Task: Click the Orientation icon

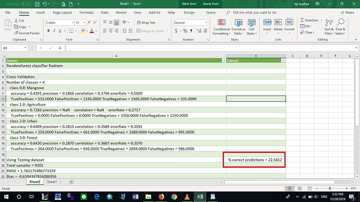Action: [x=125, y=22]
